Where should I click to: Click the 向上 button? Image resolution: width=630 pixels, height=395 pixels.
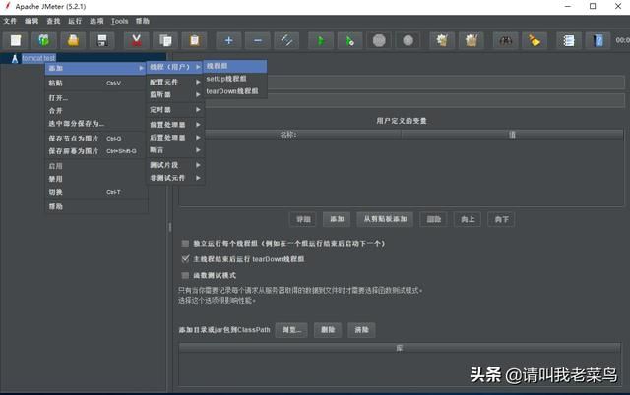click(x=468, y=219)
